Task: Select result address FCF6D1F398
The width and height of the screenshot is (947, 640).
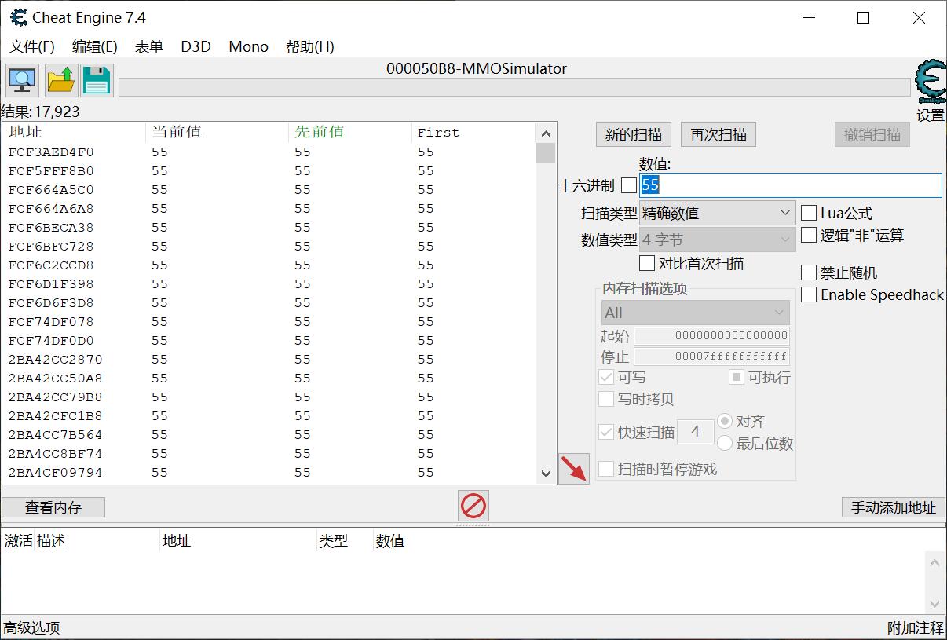Action: tap(51, 284)
